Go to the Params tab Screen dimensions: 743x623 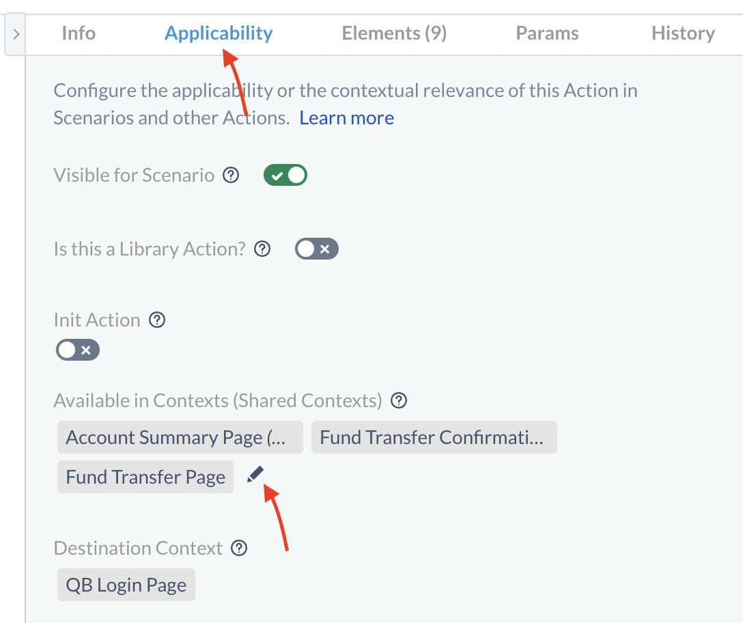(x=547, y=33)
